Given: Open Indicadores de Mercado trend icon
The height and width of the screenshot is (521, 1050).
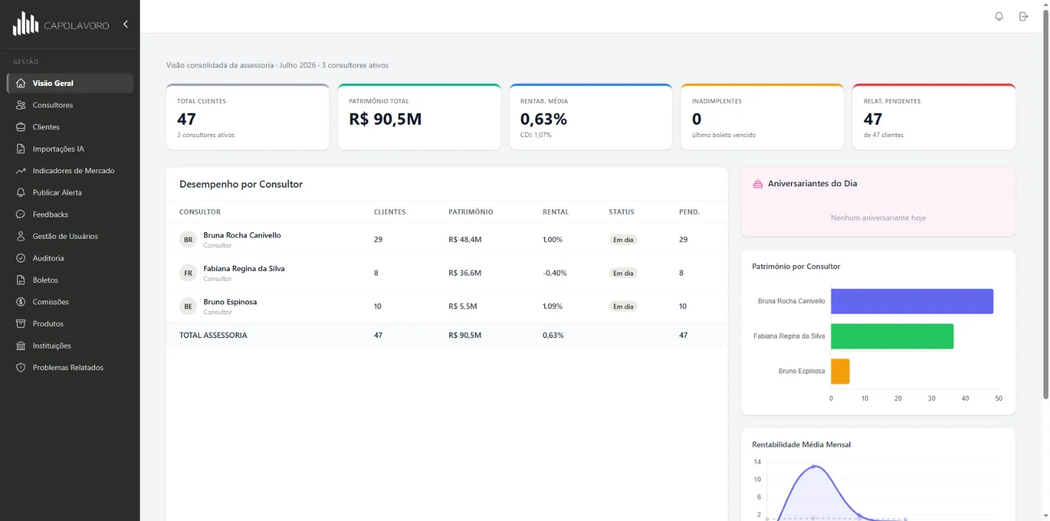Looking at the screenshot, I should pyautogui.click(x=21, y=171).
